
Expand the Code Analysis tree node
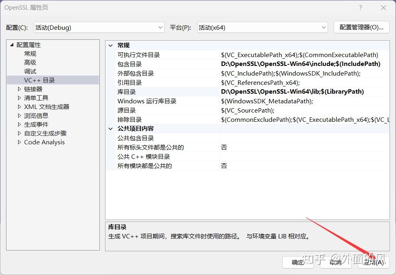coord(19,142)
